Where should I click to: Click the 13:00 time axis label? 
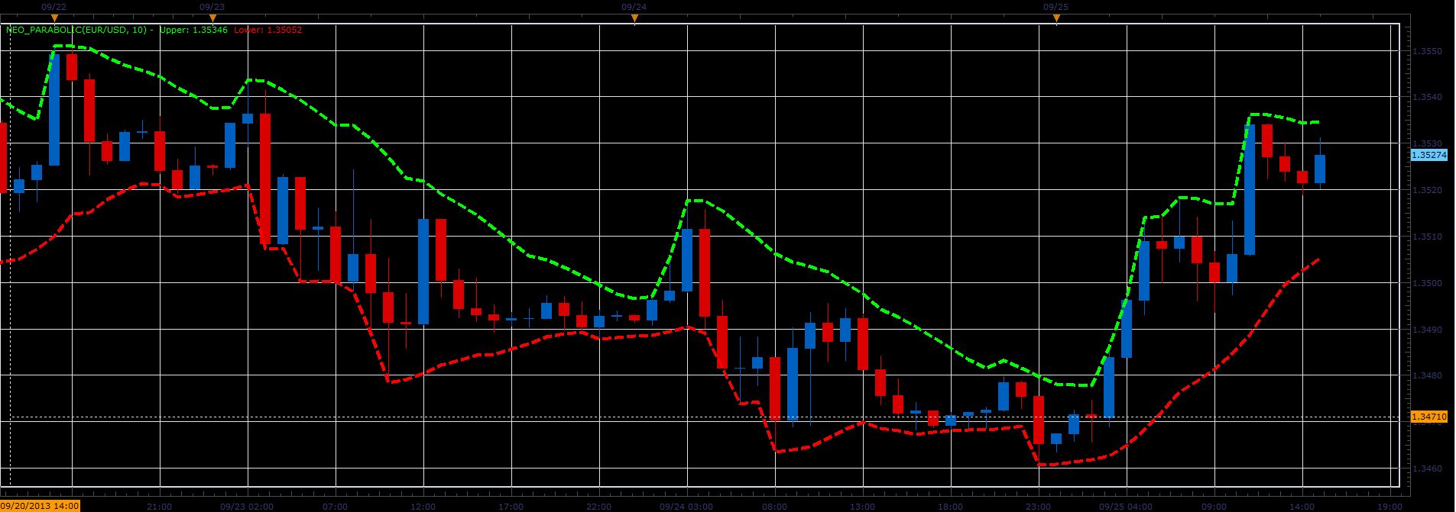[x=862, y=507]
